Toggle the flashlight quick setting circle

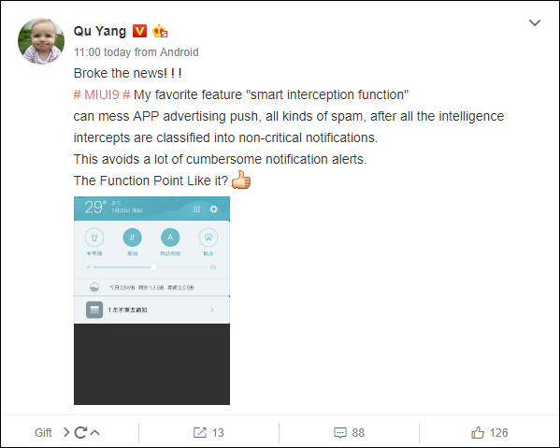point(94,238)
